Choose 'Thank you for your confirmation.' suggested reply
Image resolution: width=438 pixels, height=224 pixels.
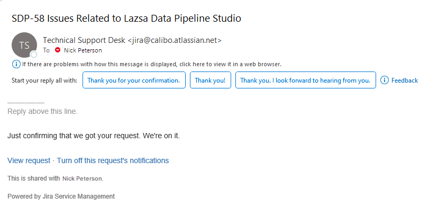point(134,80)
